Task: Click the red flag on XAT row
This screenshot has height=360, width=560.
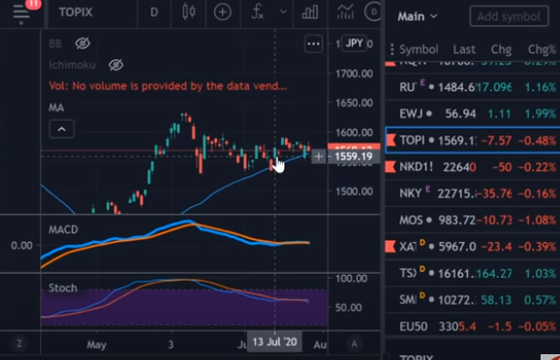Action: (390, 246)
